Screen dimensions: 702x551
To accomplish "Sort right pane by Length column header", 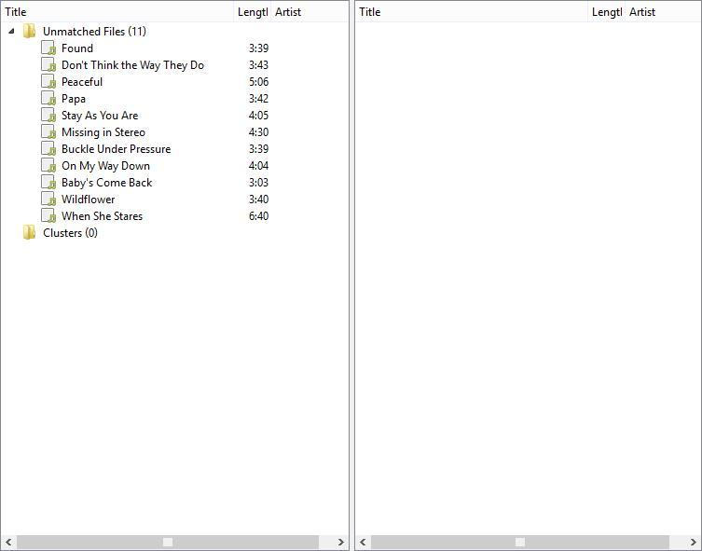I will [x=607, y=11].
